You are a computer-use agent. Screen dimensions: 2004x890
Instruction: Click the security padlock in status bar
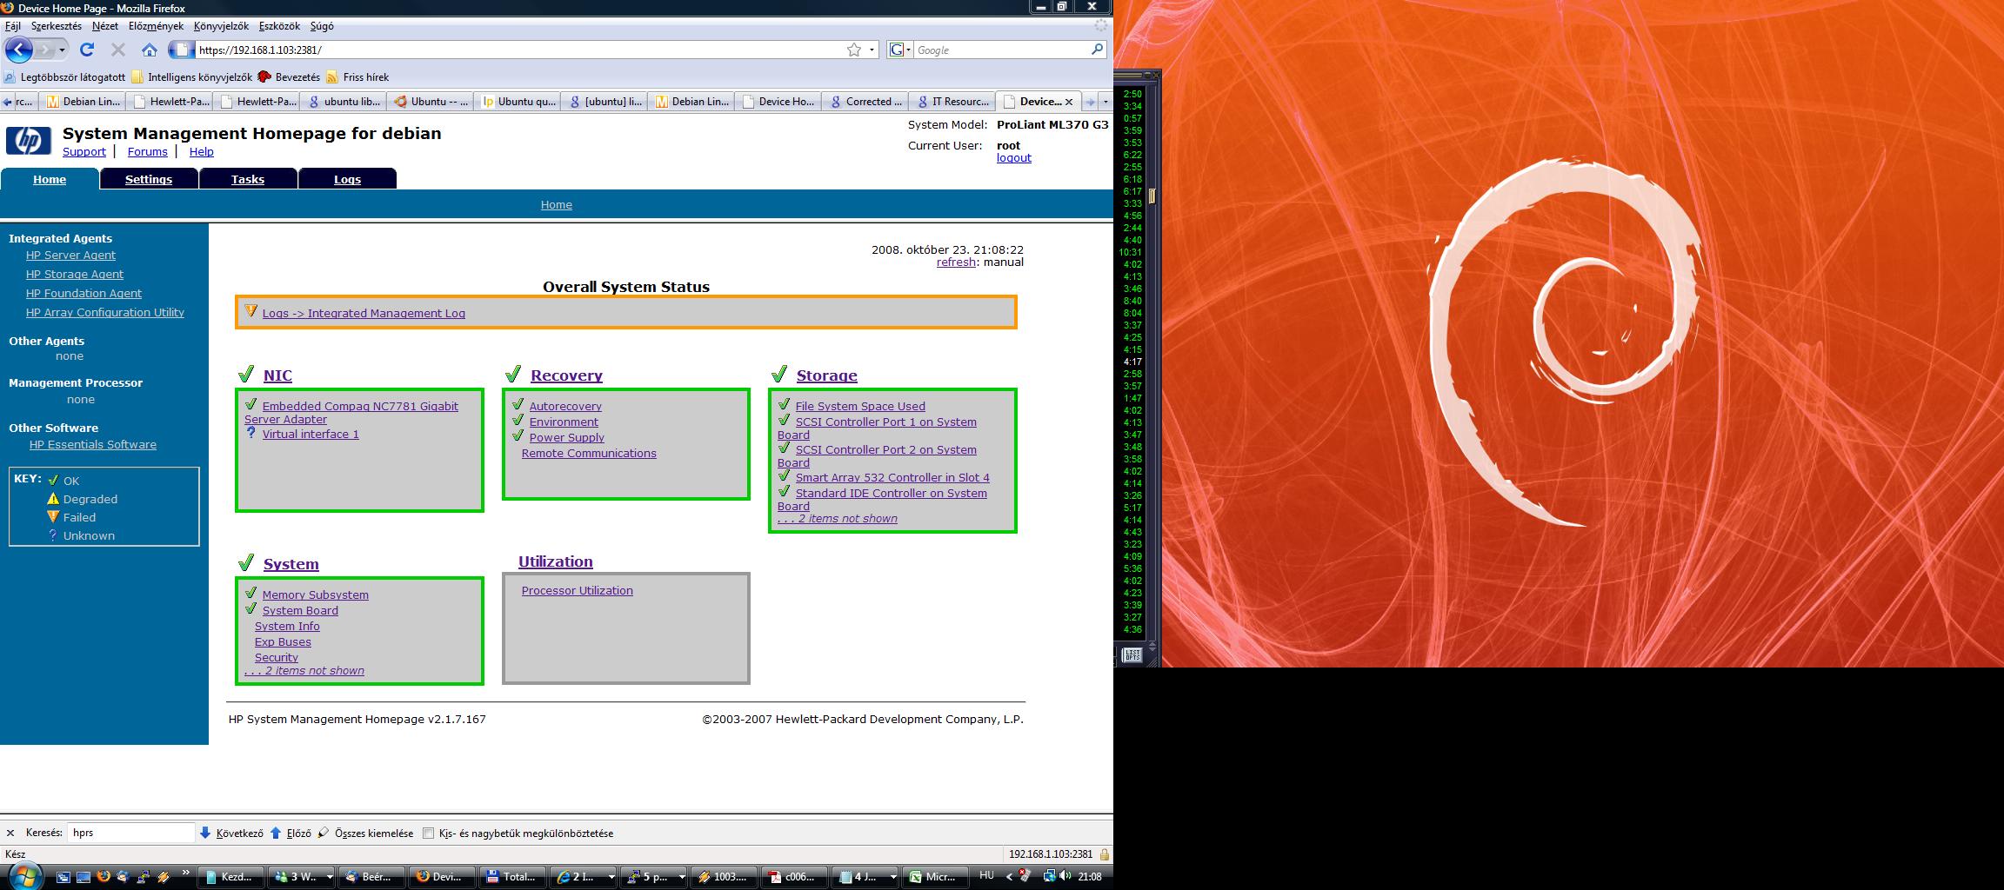tap(1104, 854)
